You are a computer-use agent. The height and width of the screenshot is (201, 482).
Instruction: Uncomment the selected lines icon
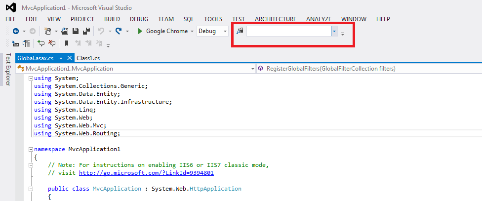52,43
